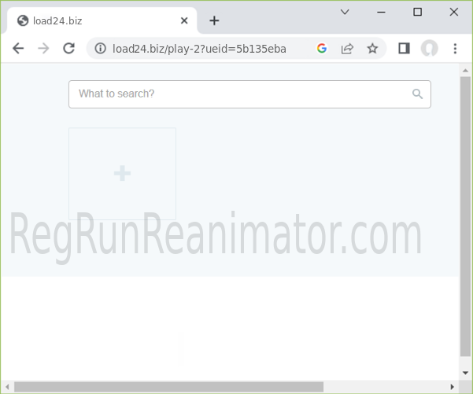Reload the load24.biz page
This screenshot has height=394, width=473.
click(x=68, y=49)
